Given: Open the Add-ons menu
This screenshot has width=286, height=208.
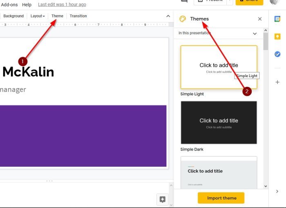Looking at the screenshot, I should [x=9, y=4].
